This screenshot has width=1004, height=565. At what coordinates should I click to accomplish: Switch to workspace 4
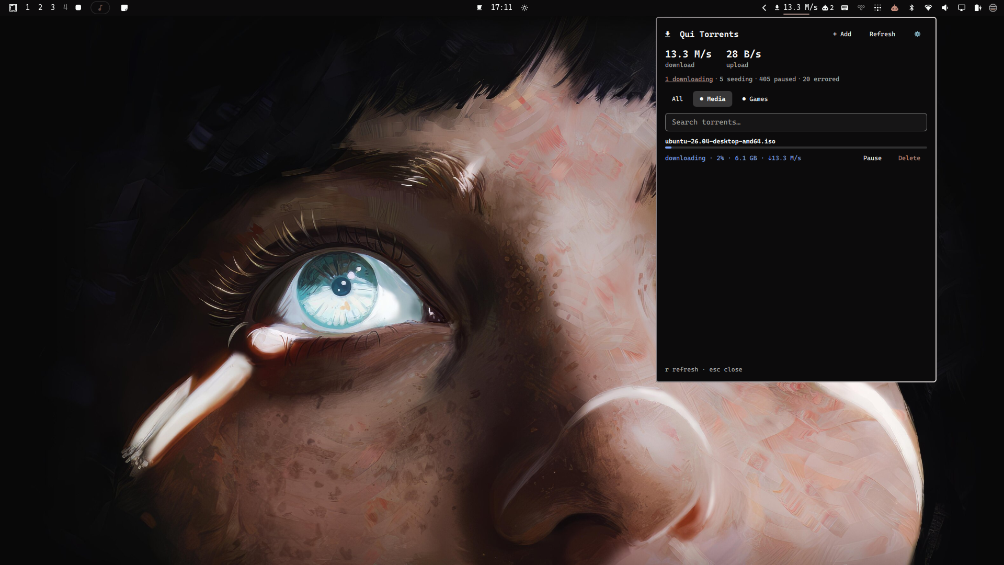[65, 7]
